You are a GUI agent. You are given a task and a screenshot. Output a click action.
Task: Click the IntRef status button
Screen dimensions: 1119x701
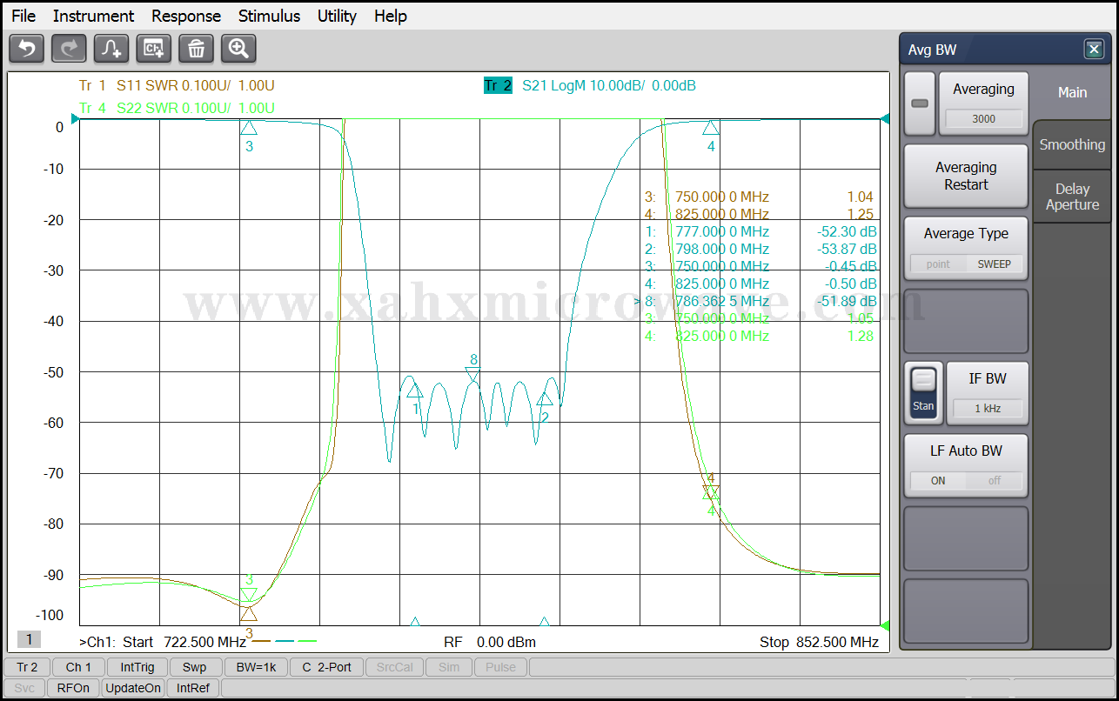tap(193, 688)
